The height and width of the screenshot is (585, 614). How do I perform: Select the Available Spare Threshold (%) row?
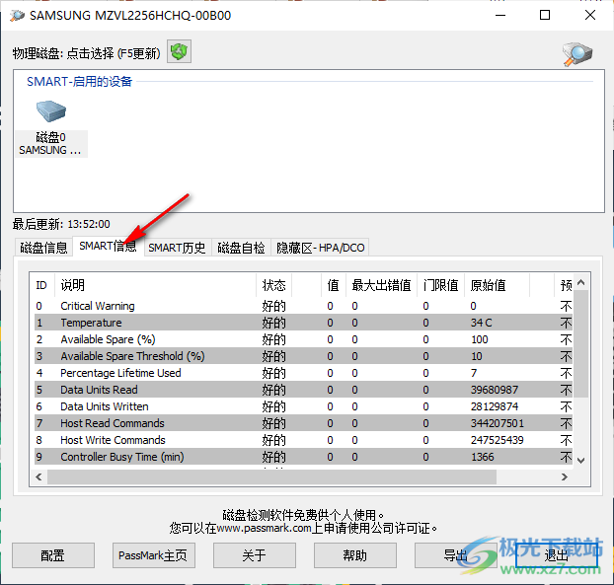[x=303, y=356]
